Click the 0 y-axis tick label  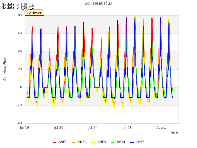coord(21,87)
